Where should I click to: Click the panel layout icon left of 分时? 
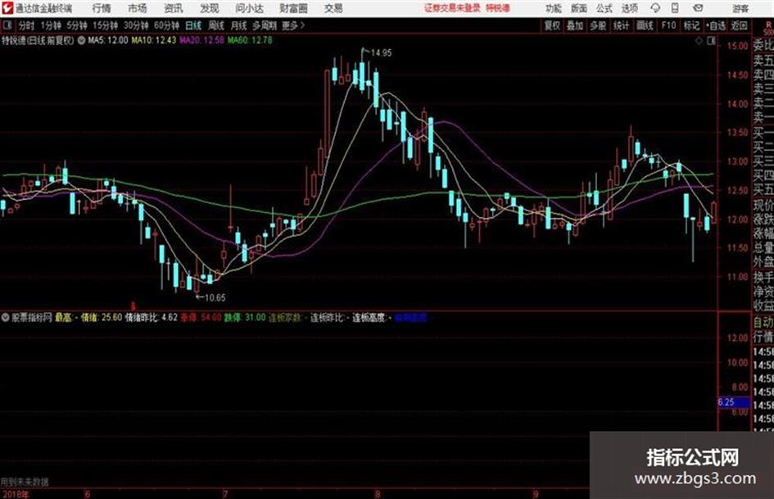[7, 25]
